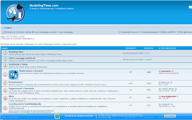
Task: Open Aiuto forum
Action: [11, 96]
